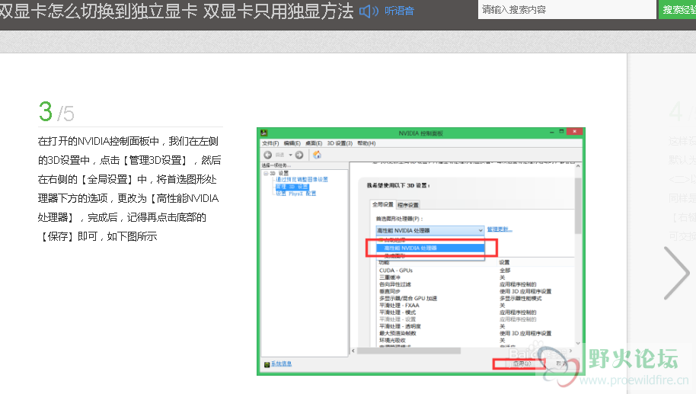The image size is (696, 394).
Task: Select the CUDA - GPUs setting row
Action: click(396, 270)
